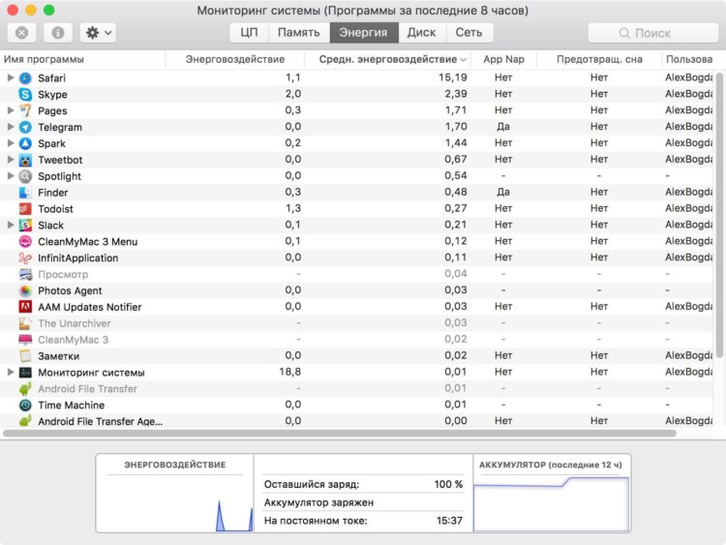
Task: Click the horizontal scrollbar under the list
Action: [340, 434]
